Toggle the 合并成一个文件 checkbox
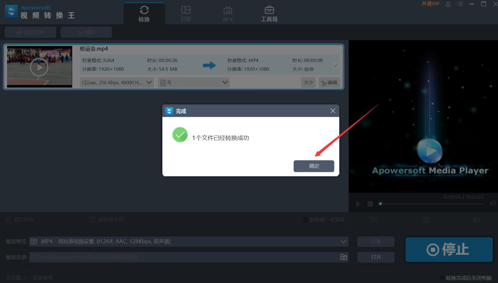 (x=305, y=220)
